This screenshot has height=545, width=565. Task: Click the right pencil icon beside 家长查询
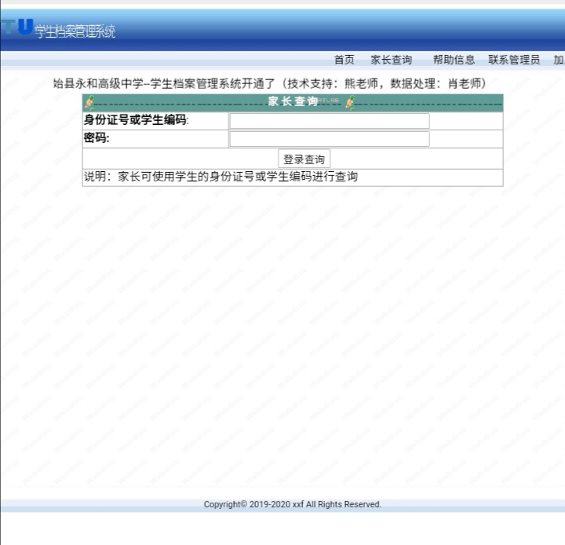(350, 103)
